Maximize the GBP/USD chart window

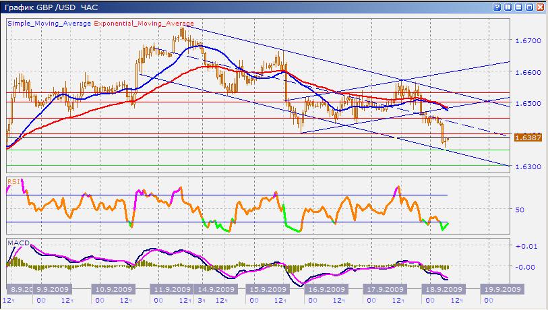tap(528, 7)
